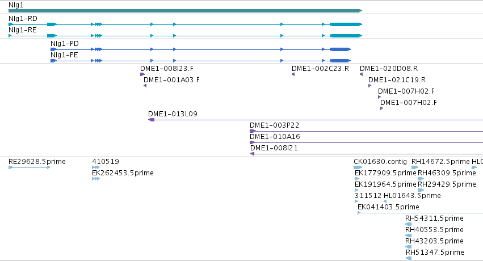The image size is (483, 261).
Task: Click the DME1-021C19.R label
Action: point(397,79)
